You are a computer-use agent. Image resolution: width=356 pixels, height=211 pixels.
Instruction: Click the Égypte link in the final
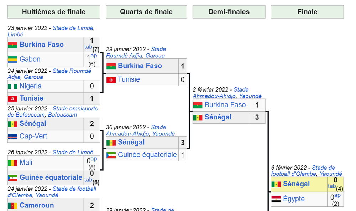tap(294, 199)
